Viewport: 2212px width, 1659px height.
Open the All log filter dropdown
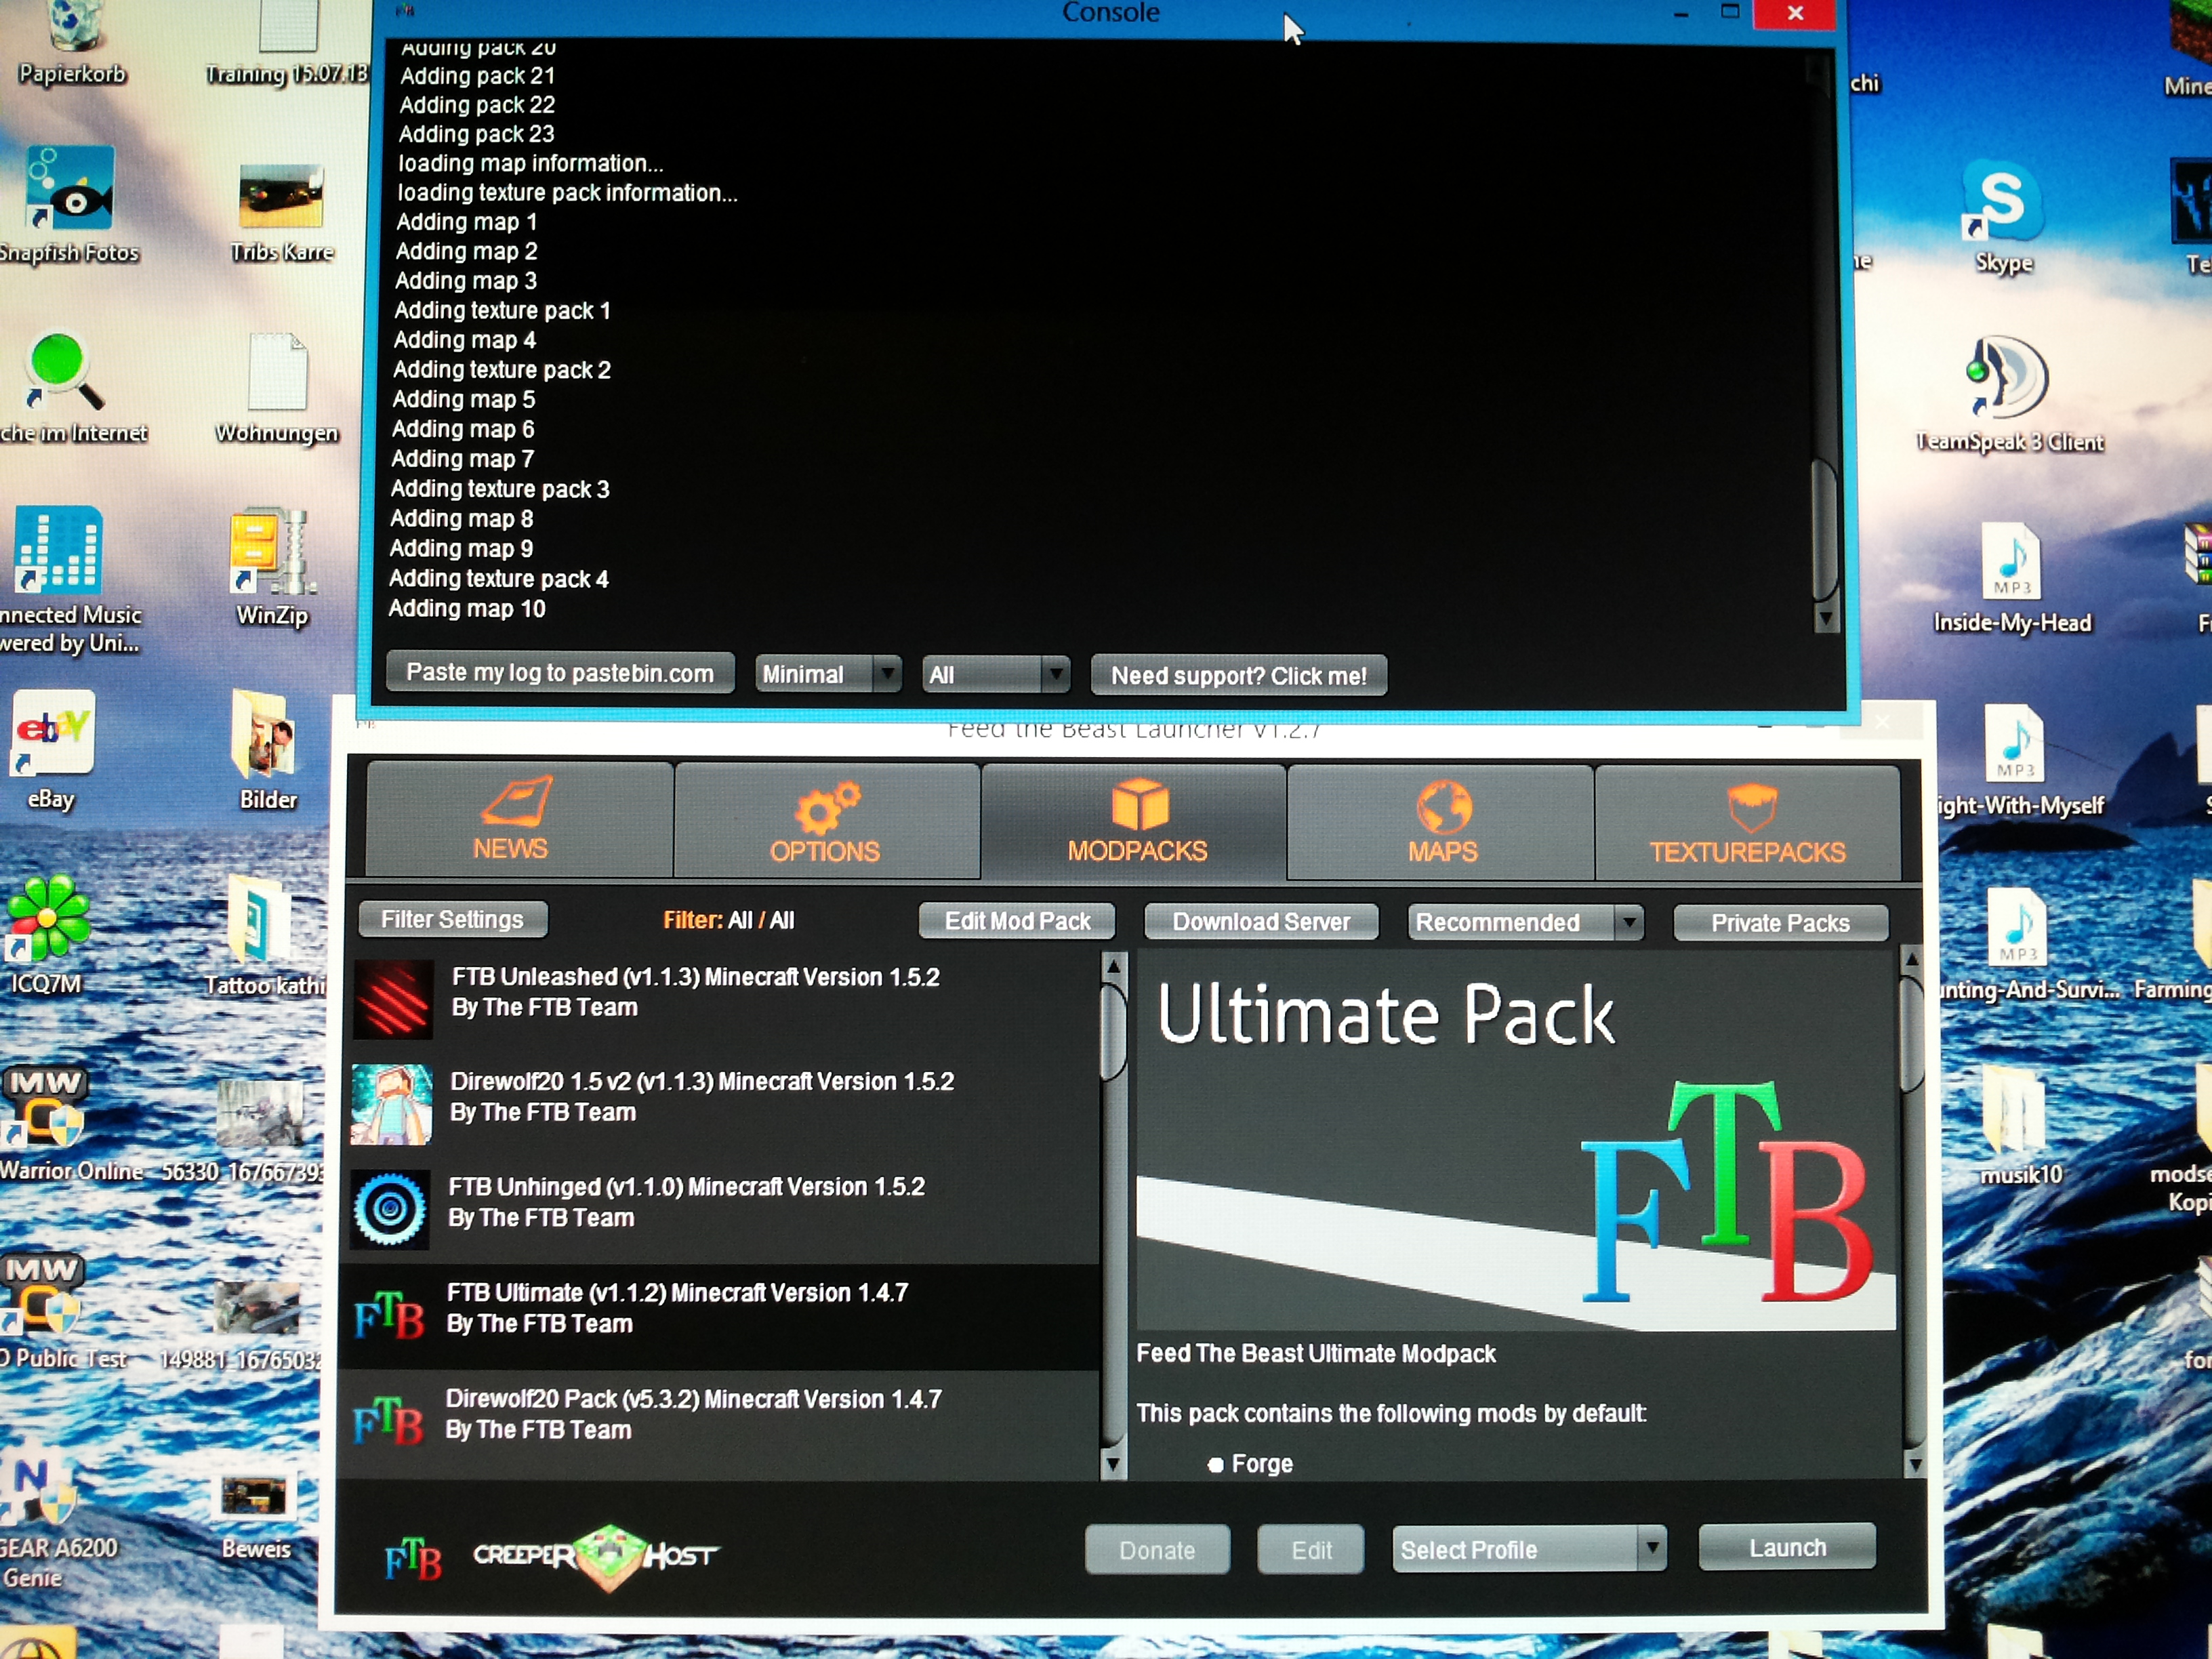(x=995, y=675)
